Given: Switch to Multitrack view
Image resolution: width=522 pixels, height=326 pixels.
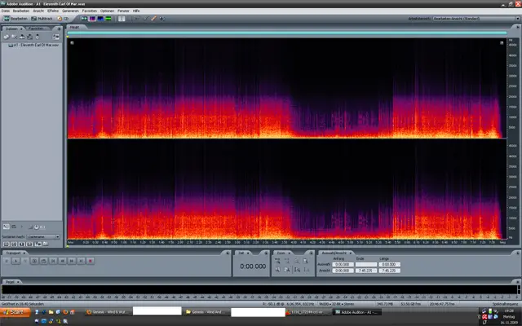Looking at the screenshot, I should coord(43,18).
